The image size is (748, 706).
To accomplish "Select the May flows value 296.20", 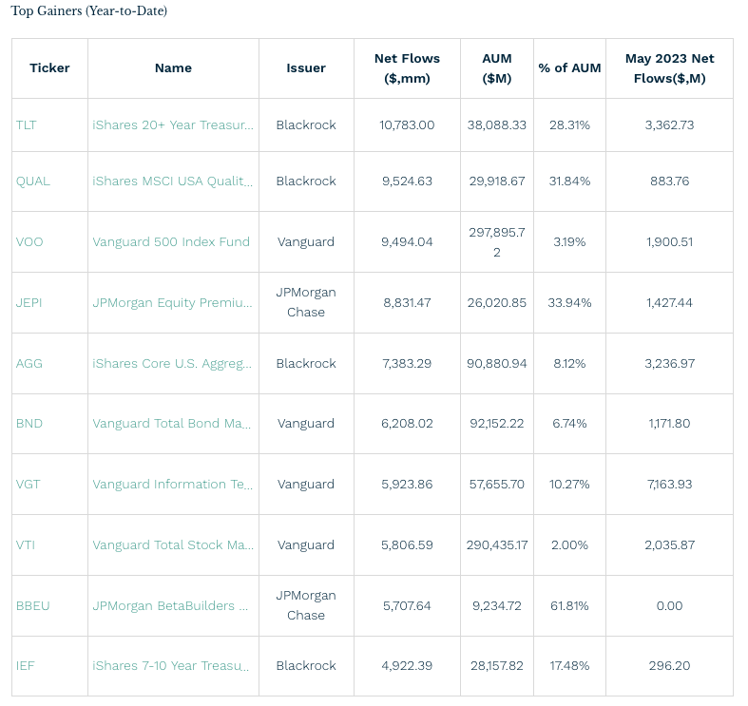I will (669, 666).
